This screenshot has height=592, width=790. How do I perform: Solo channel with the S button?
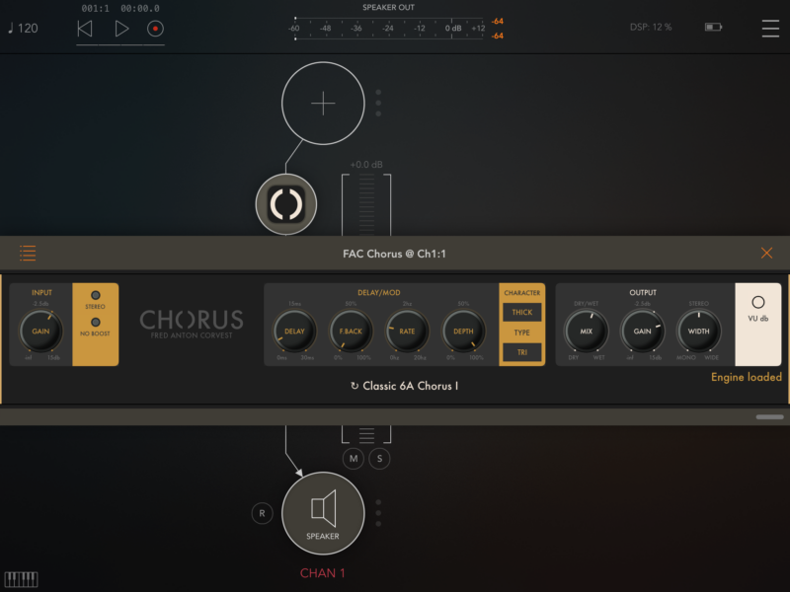tap(380, 459)
